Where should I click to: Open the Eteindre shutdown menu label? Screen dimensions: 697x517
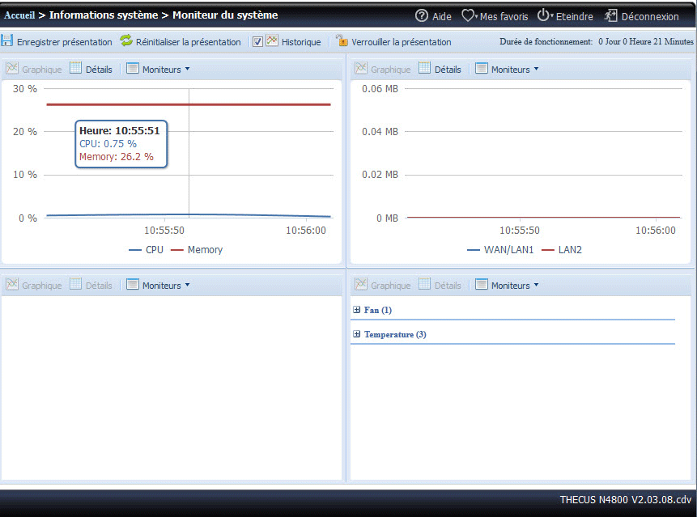(x=574, y=16)
